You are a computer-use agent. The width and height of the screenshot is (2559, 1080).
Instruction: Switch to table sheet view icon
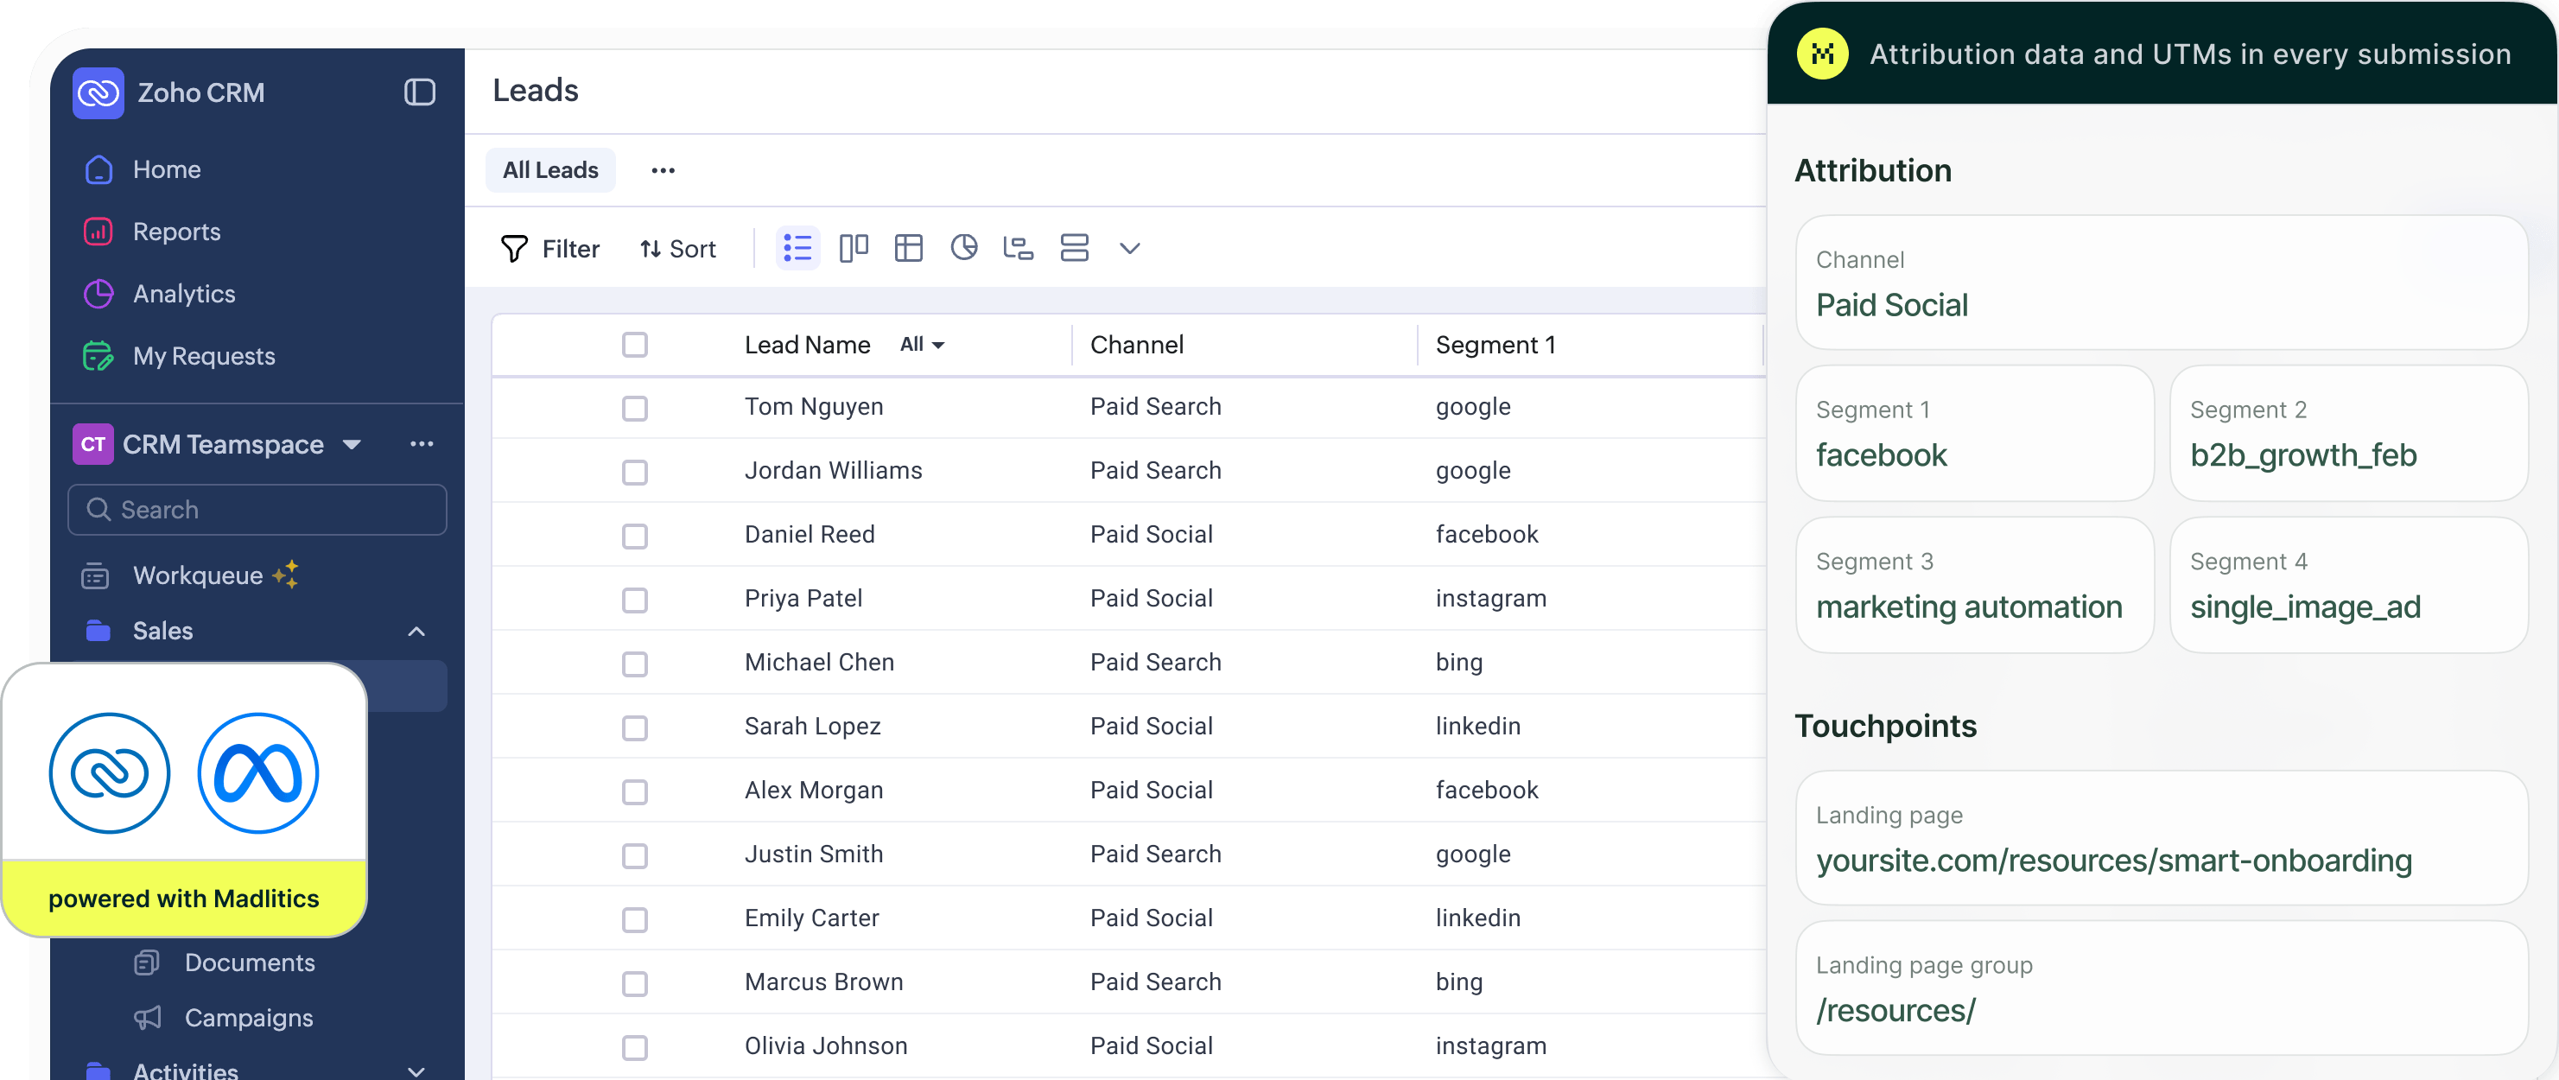pyautogui.click(x=909, y=247)
